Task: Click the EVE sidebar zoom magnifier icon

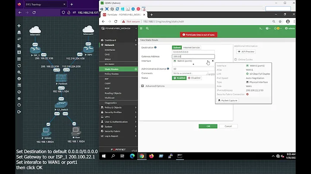Action: 19,72
